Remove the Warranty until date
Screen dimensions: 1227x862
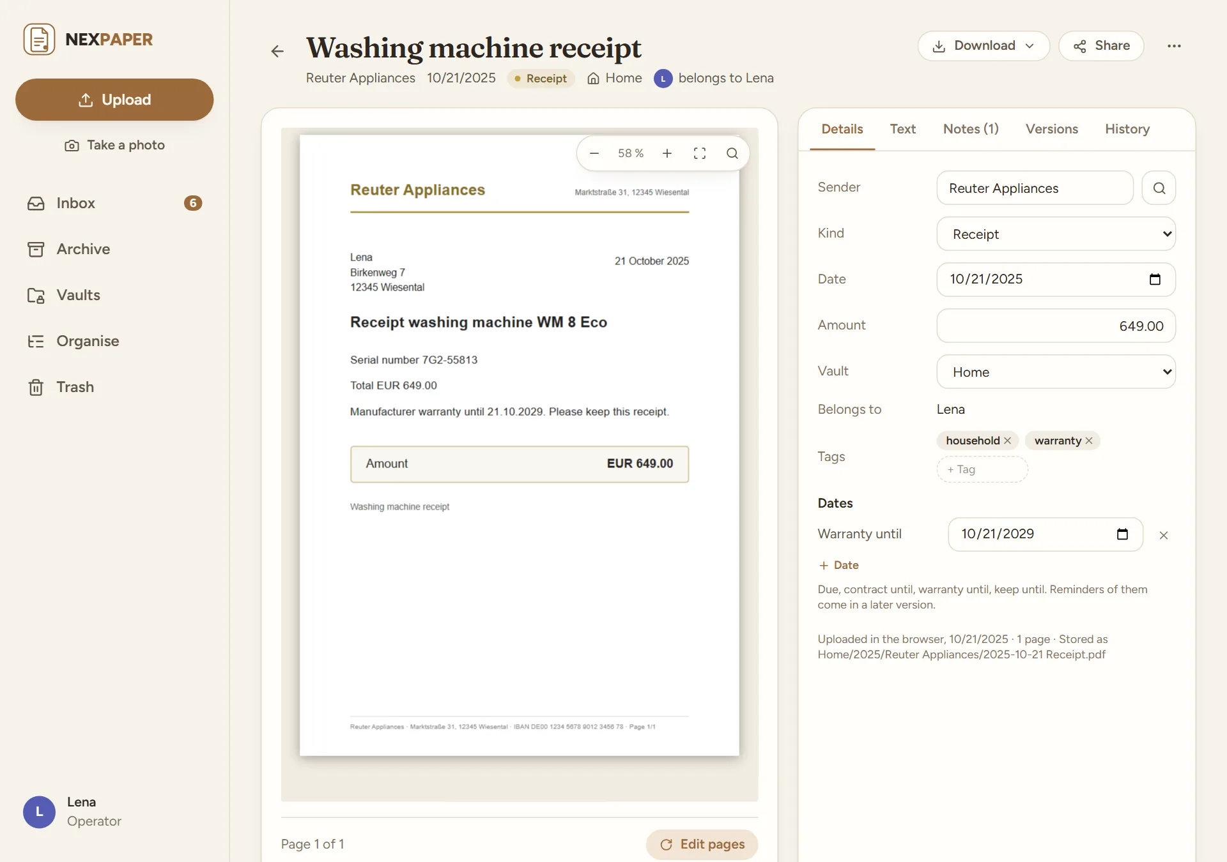1164,535
